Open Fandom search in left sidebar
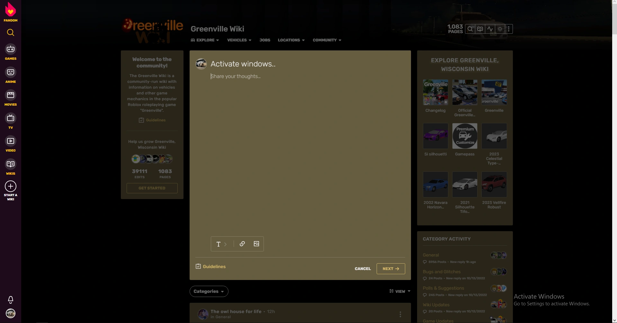The height and width of the screenshot is (323, 617). pos(11,32)
